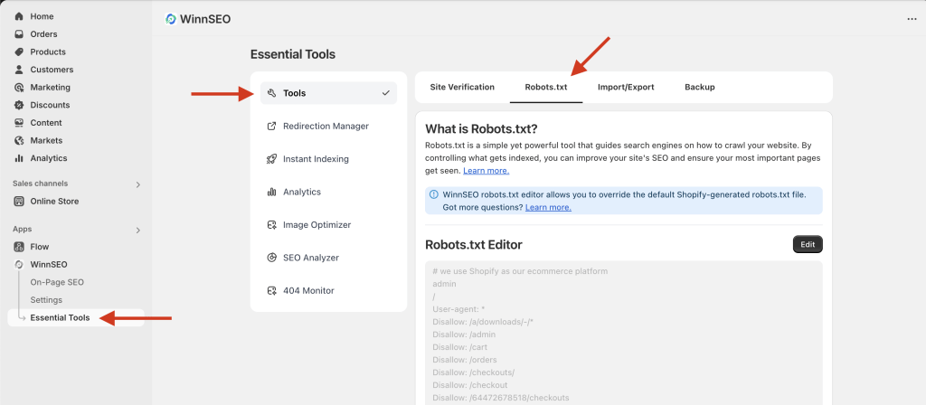Click Learn more link under What is Robots.txt
This screenshot has height=405, width=926.
pos(486,171)
